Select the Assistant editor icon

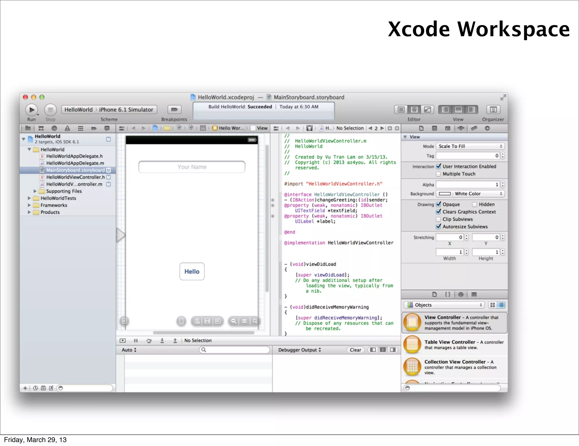(414, 110)
